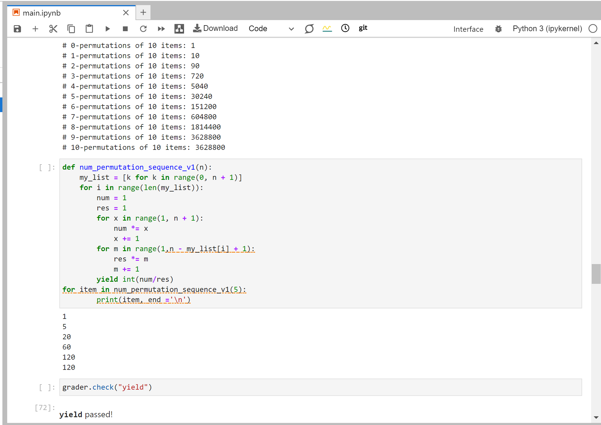
Task: Open the git toolbar button
Action: (363, 28)
